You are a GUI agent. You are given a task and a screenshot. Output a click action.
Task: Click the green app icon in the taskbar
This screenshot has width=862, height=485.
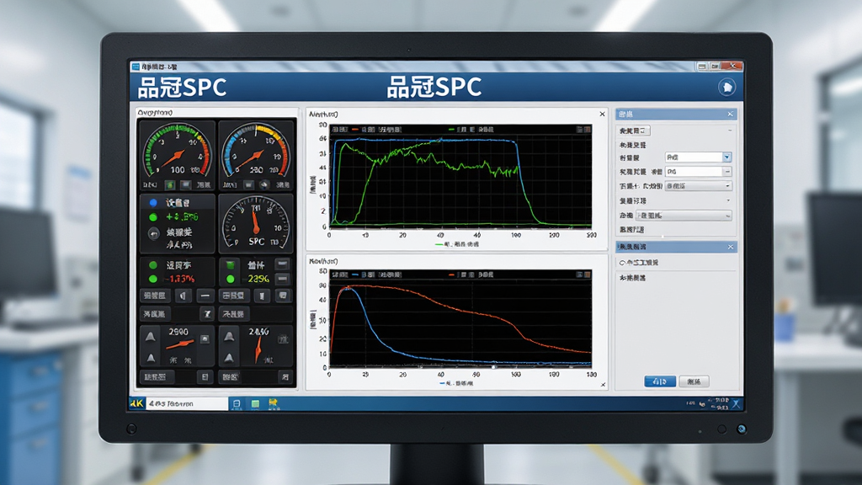coord(255,404)
